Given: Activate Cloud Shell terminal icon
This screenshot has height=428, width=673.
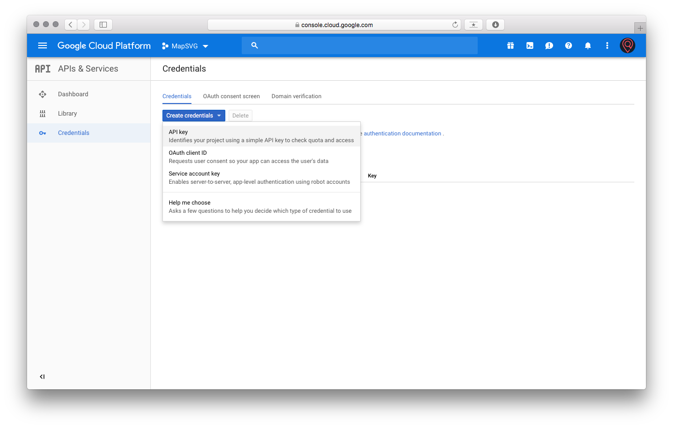Looking at the screenshot, I should click(x=530, y=45).
